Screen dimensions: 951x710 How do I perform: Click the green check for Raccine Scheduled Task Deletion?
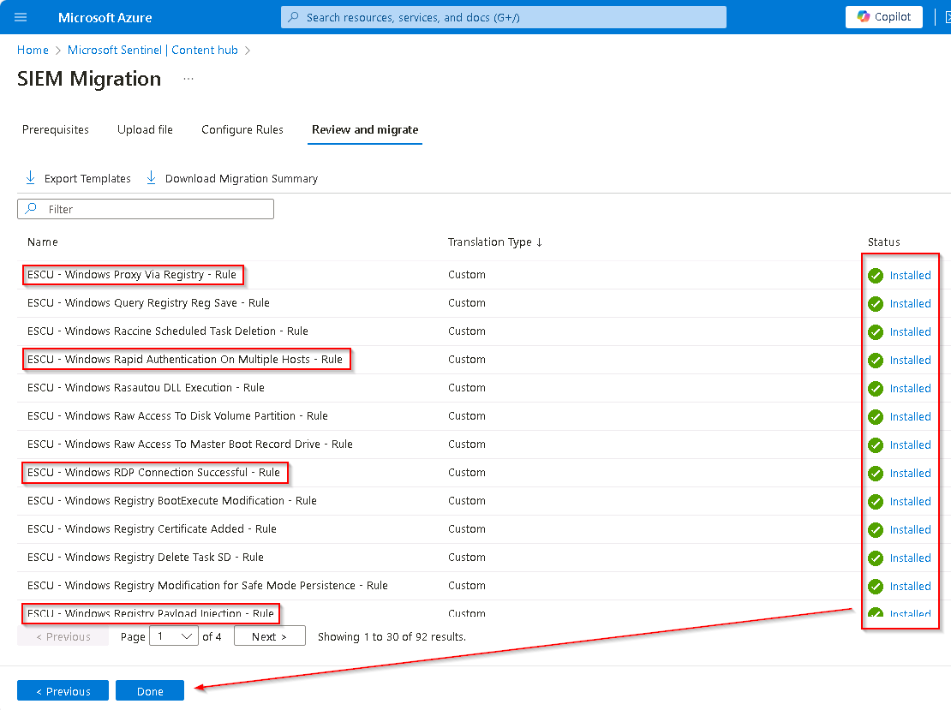tap(876, 332)
